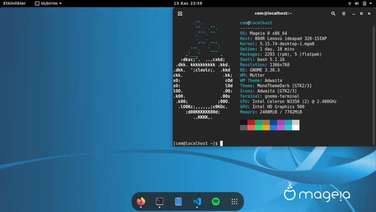Expand the system menu arrow in top bar

[371, 3]
